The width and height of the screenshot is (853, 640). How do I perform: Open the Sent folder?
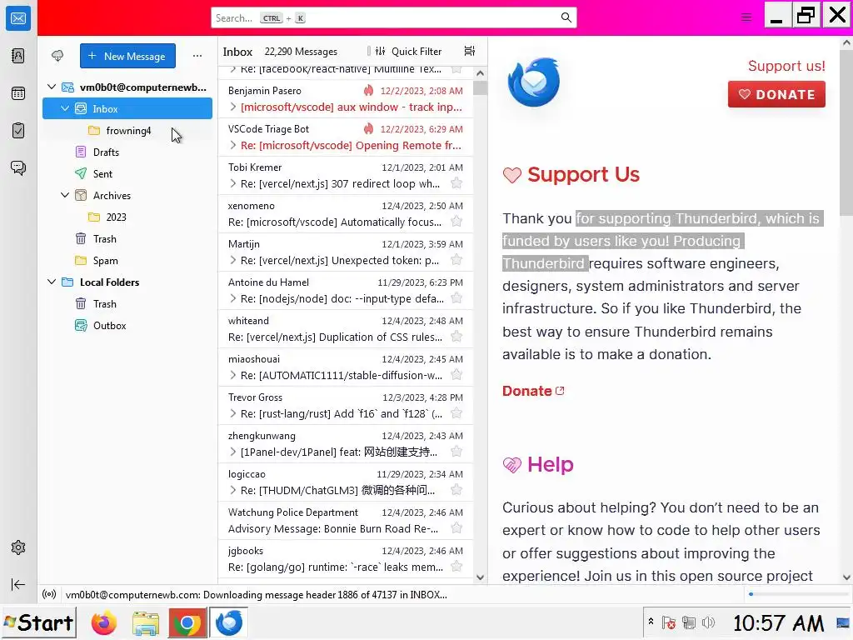pos(127,173)
